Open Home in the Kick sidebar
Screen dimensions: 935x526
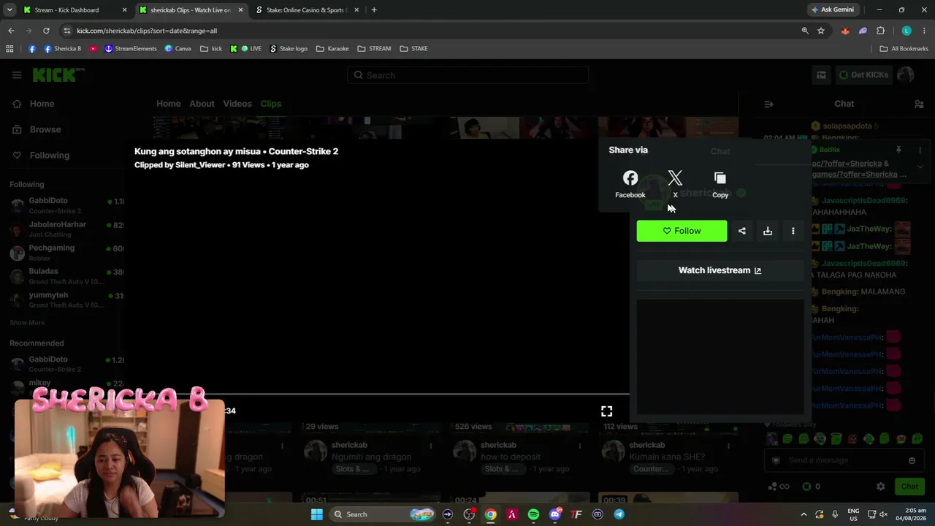[x=42, y=104]
